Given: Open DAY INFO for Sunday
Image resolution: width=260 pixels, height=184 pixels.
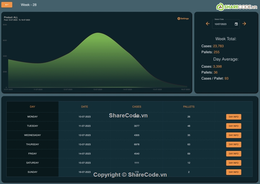Looking at the screenshot, I should (233, 172).
